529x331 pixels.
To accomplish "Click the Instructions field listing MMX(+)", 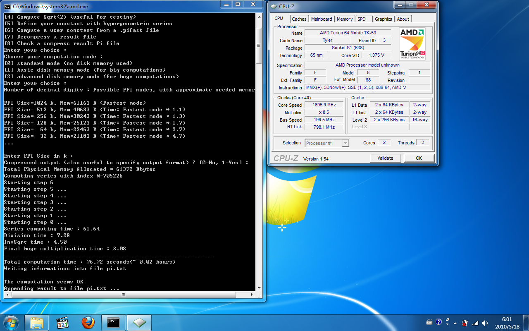I will (367, 87).
